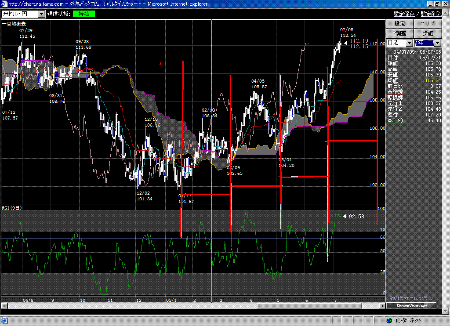Click the right arrow of horizontal scrollbar
The width and height of the screenshot is (450, 326).
(382, 306)
